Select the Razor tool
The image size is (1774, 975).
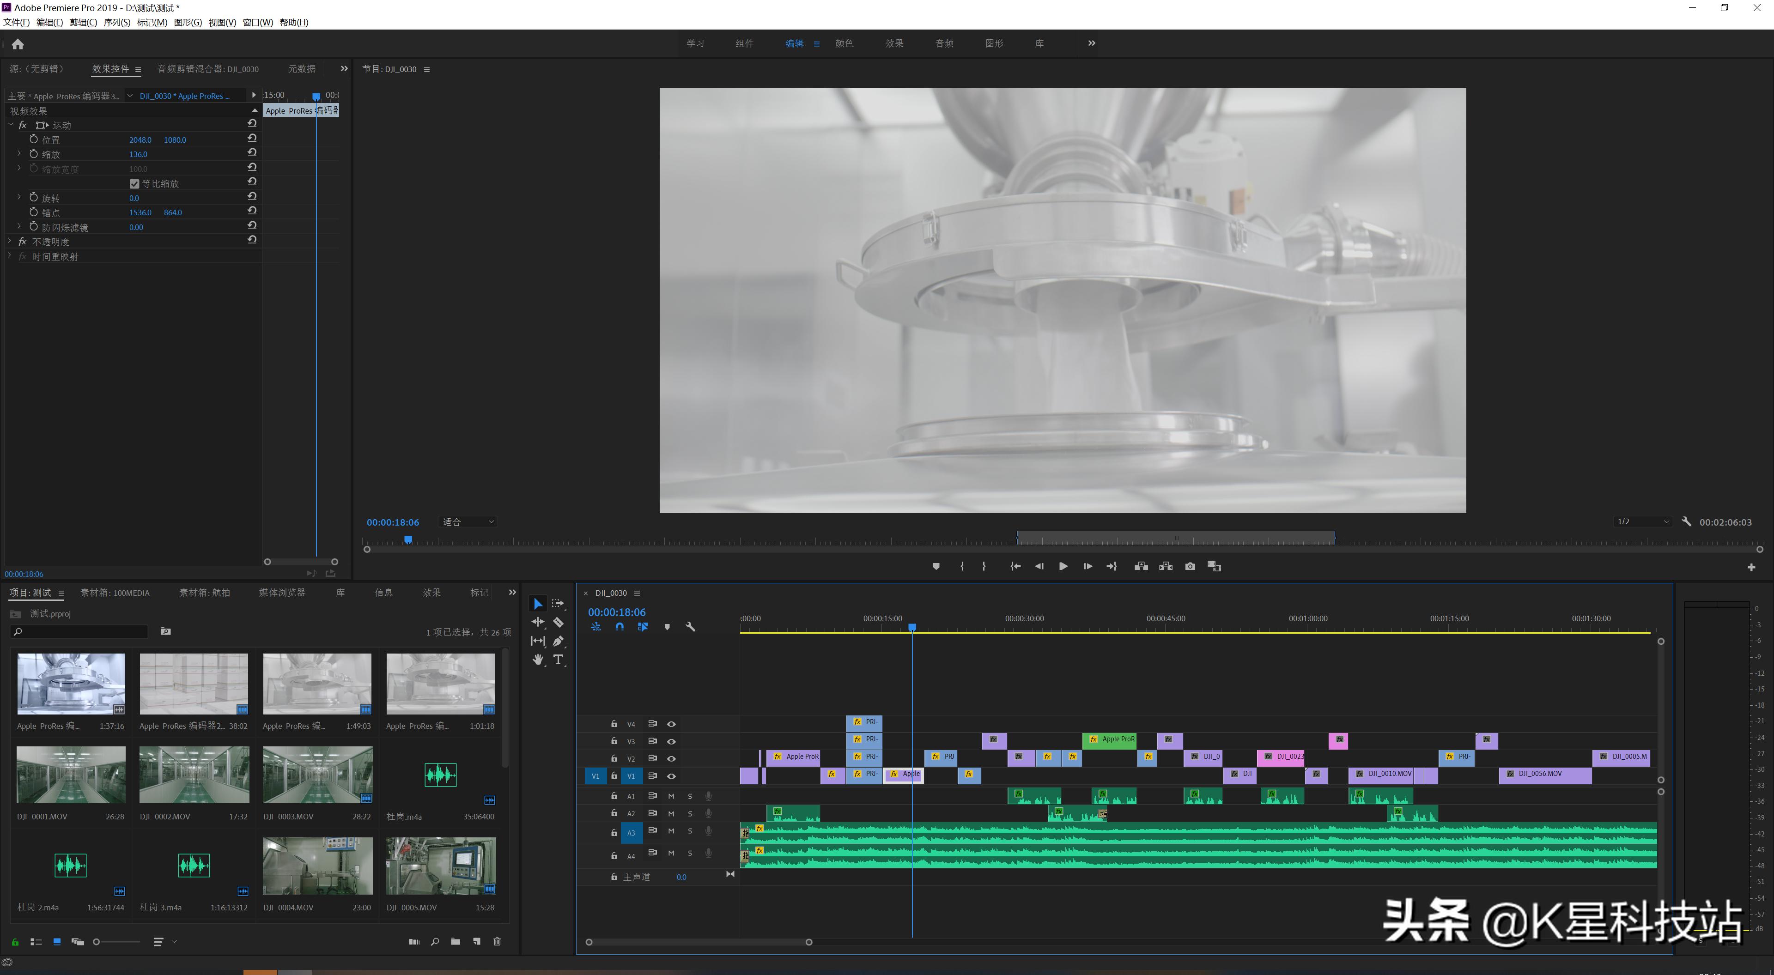(558, 623)
